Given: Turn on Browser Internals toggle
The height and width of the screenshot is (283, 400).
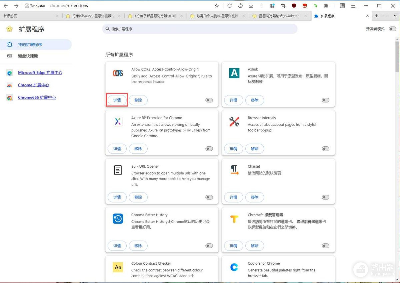Looking at the screenshot, I should click(x=326, y=149).
